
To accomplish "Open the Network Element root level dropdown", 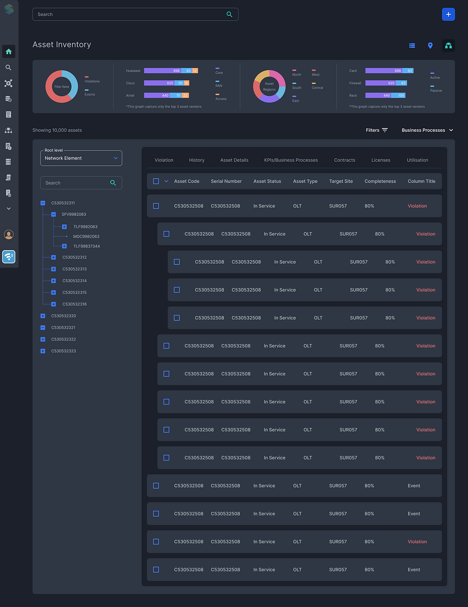I will click(81, 158).
